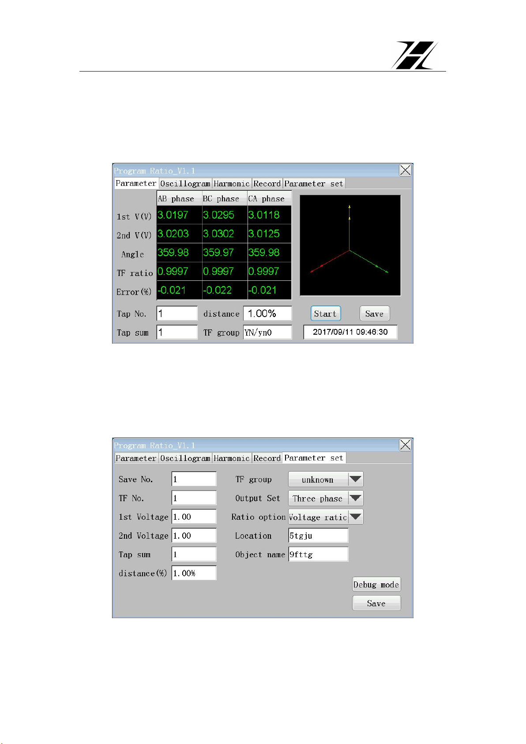
Task: Close the upper Program Ratio window
Action: point(405,170)
